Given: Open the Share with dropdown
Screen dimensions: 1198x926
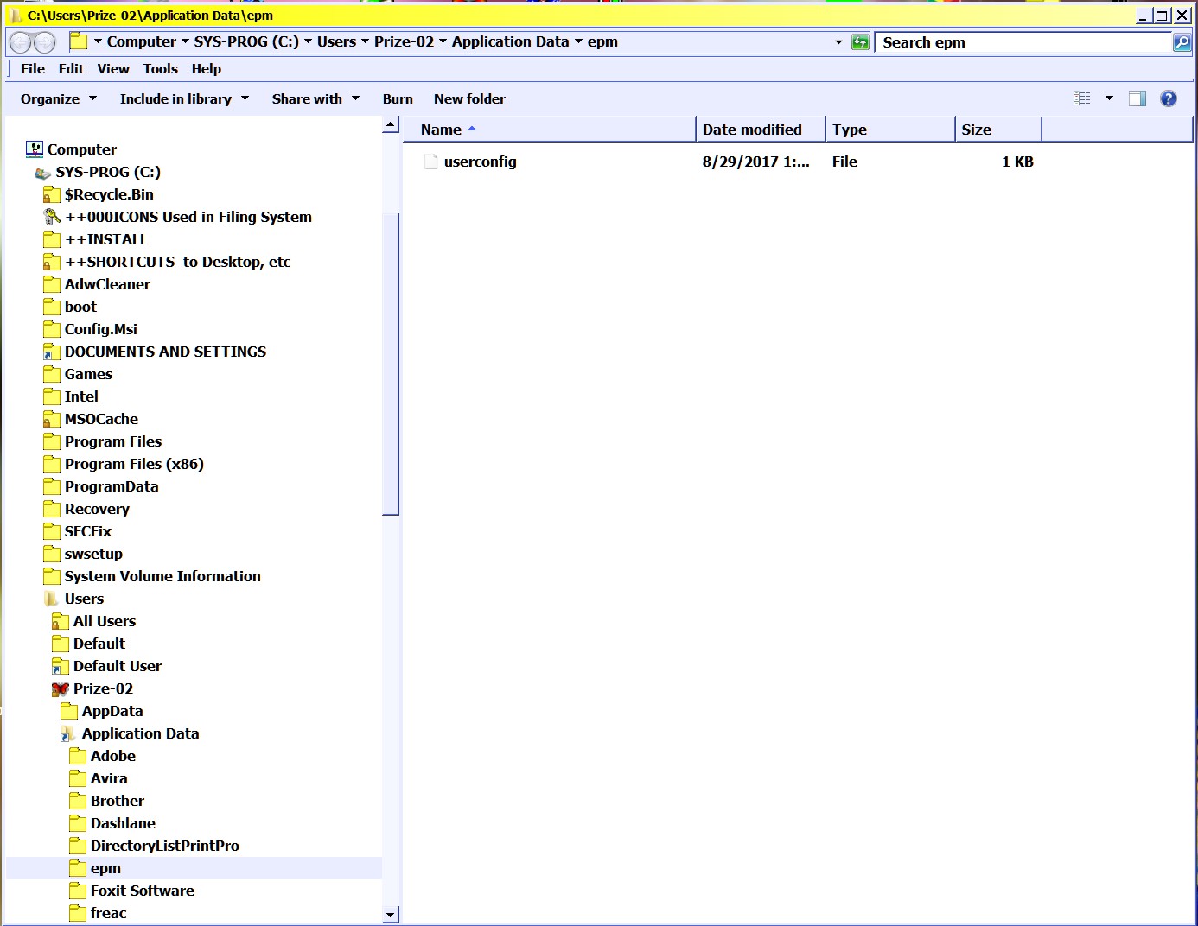Looking at the screenshot, I should pyautogui.click(x=315, y=99).
